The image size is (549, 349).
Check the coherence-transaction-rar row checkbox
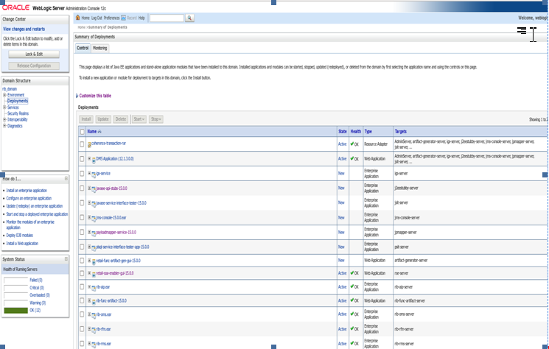pos(83,144)
